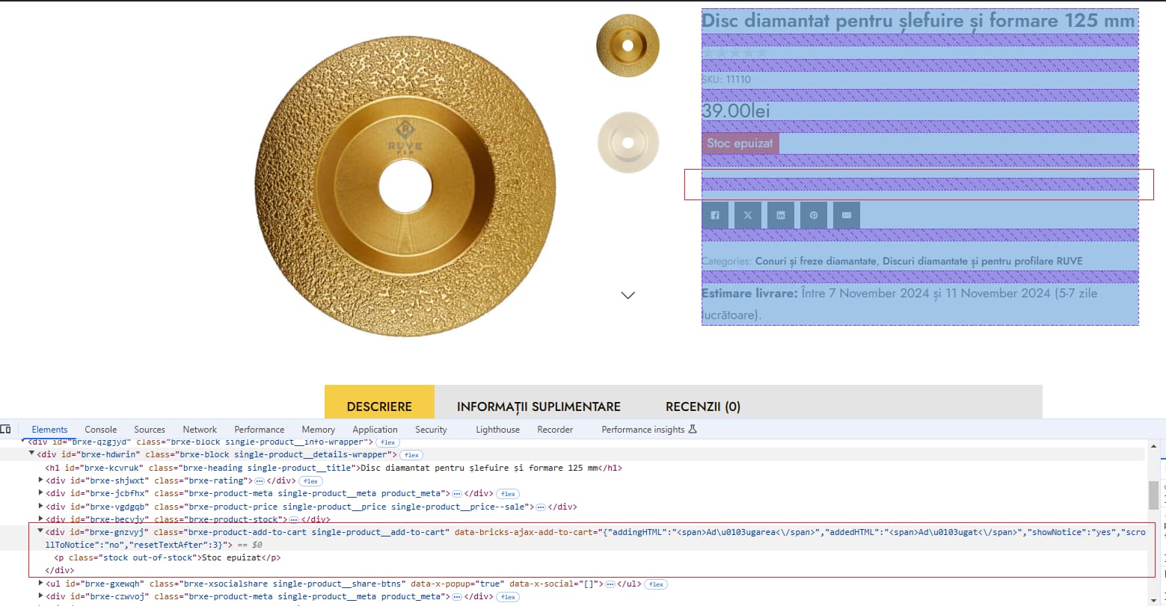1166x606 pixels.
Task: Click flex badge on brxe-gxewqh row
Action: click(656, 584)
